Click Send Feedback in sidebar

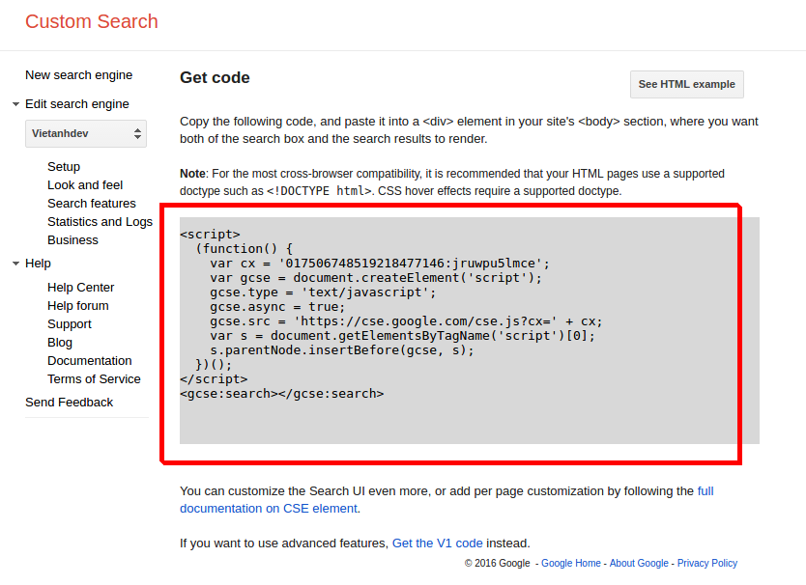tap(69, 403)
